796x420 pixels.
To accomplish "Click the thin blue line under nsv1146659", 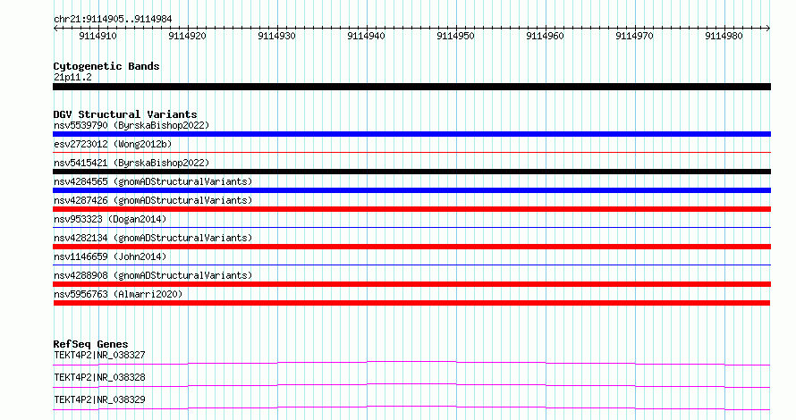I will click(x=411, y=265).
